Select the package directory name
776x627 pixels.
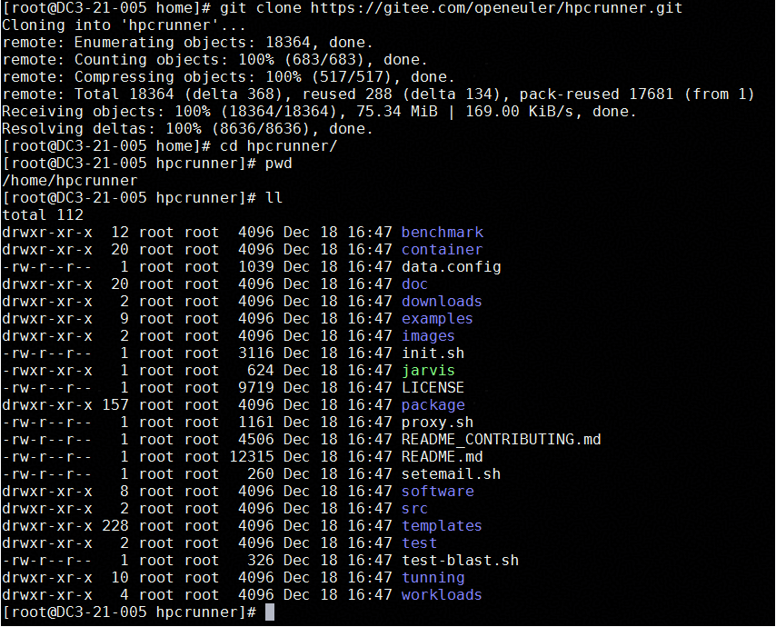pyautogui.click(x=433, y=405)
